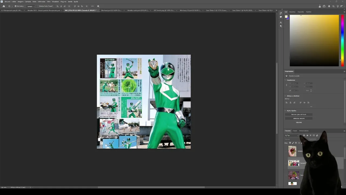Click the Veja mais link
The image size is (346, 195).
tap(299, 122)
